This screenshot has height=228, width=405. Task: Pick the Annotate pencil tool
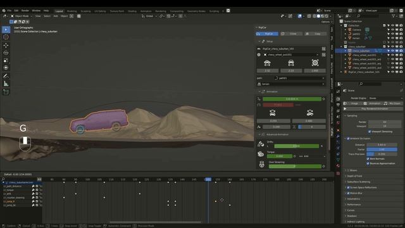6,76
